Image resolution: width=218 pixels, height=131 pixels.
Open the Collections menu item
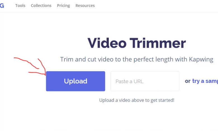click(x=41, y=6)
